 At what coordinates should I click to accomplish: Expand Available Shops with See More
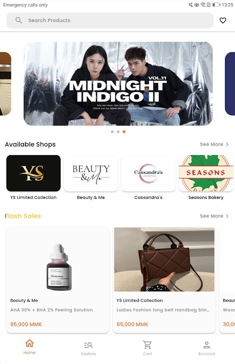click(214, 144)
